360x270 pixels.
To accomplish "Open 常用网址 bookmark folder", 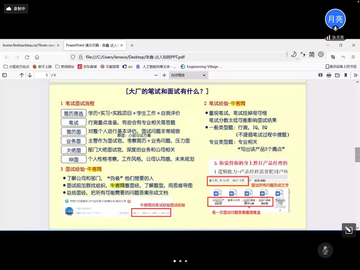I will [x=65, y=66].
